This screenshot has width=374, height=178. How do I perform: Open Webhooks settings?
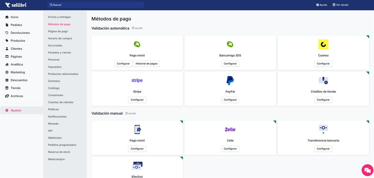(x=55, y=138)
